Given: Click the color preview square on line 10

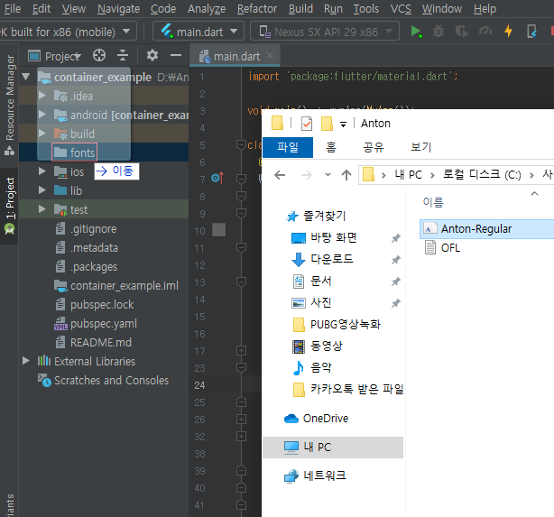Looking at the screenshot, I should click(218, 230).
